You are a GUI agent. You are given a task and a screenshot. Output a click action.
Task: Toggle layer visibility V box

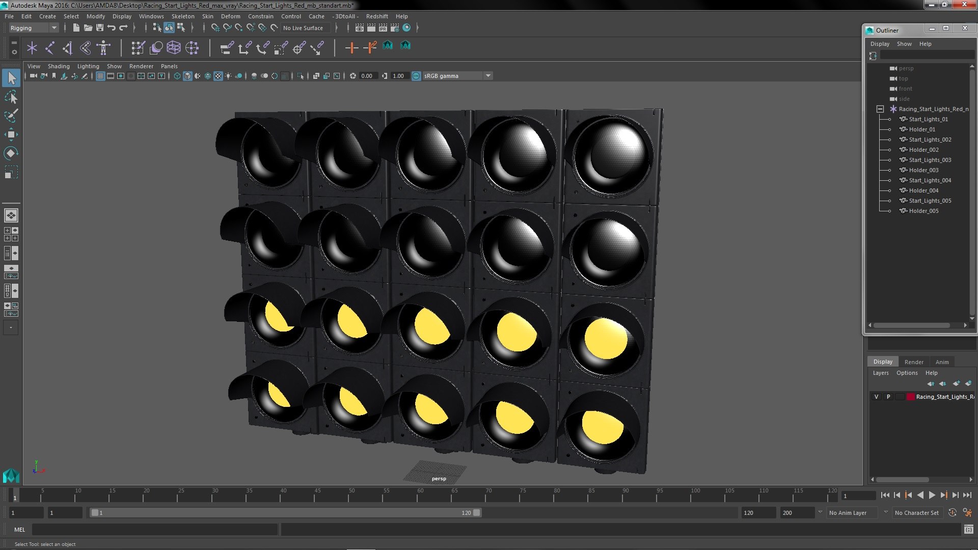point(876,397)
